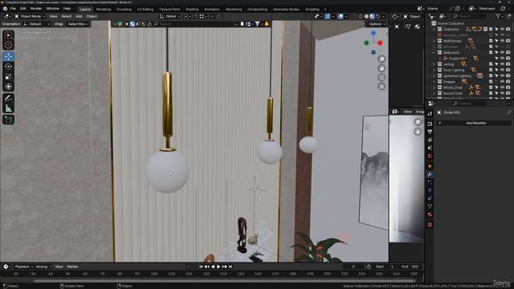Viewport: 514px width, 289px height.
Task: Expand the Wall Panels collection
Action: tap(434, 41)
